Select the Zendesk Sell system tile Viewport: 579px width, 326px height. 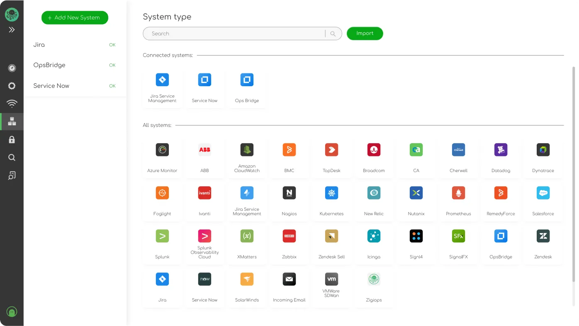coord(331,245)
